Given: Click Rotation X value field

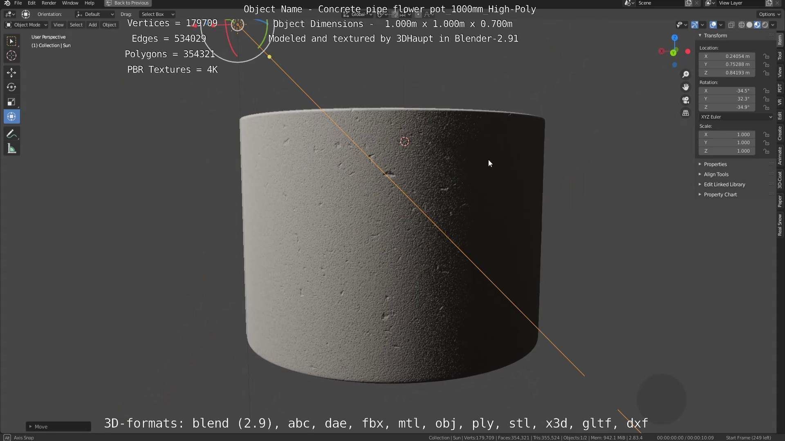Looking at the screenshot, I should (x=727, y=91).
